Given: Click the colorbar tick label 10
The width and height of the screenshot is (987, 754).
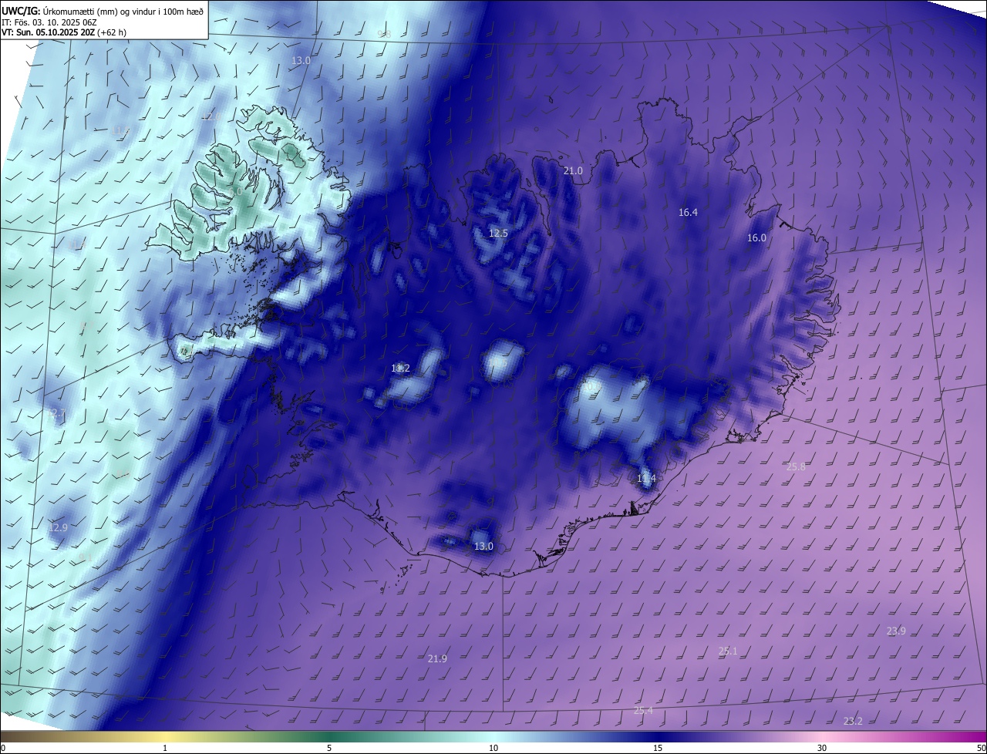Looking at the screenshot, I should (x=493, y=748).
